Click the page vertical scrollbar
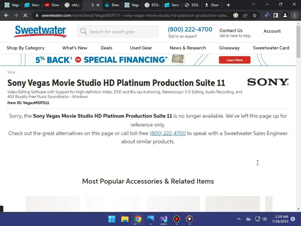This screenshot has height=226, width=301. (x=298, y=41)
